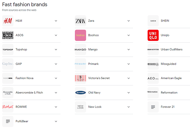Viewport: 190px width, 128px height.
Task: Expand the New Look chevron
Action: coord(129,107)
